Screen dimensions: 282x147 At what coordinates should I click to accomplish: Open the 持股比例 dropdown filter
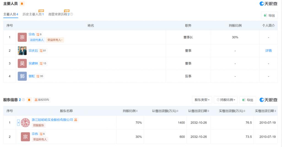[x=225, y=100]
